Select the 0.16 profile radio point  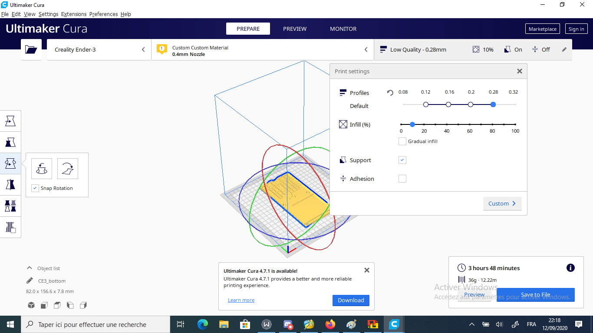(448, 104)
